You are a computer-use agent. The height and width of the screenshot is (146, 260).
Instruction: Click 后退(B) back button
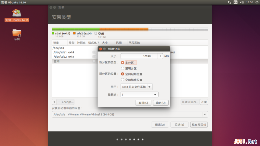click(x=179, y=125)
